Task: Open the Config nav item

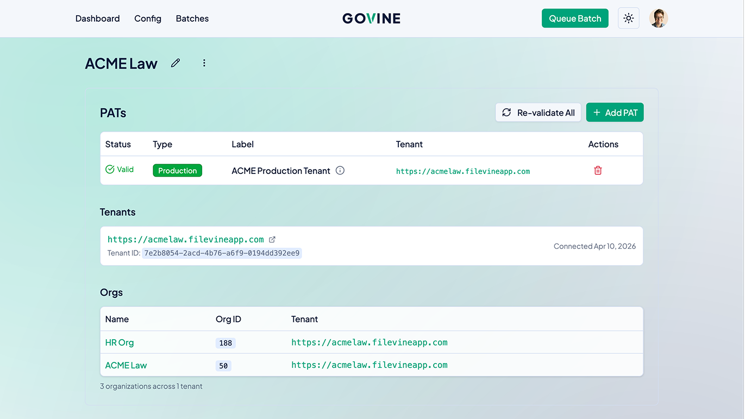Action: click(x=148, y=18)
